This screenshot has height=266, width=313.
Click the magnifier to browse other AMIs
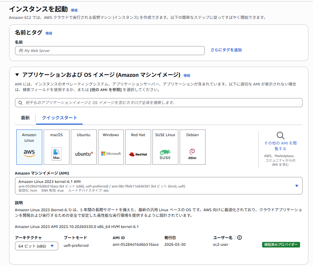pos(280,135)
